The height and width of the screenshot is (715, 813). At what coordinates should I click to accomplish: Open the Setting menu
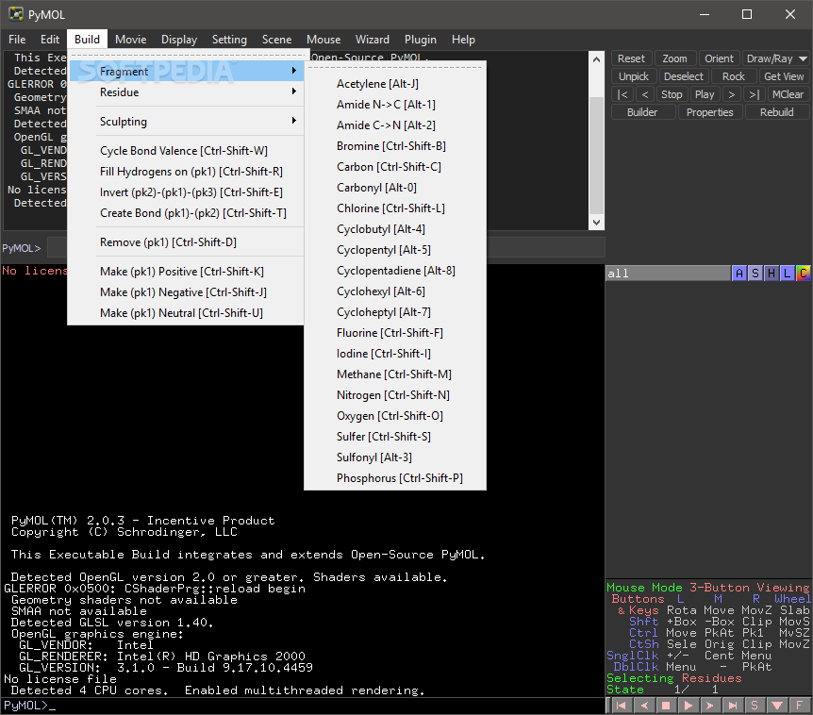[229, 40]
